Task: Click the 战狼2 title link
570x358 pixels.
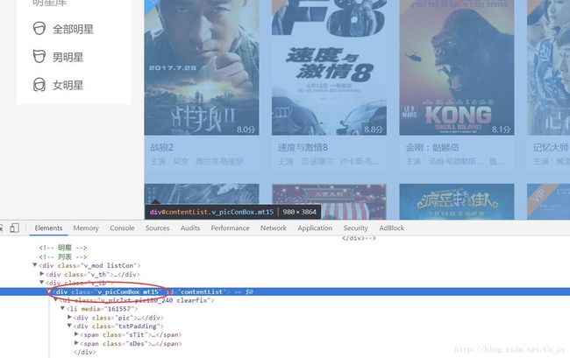Action: pyautogui.click(x=161, y=147)
